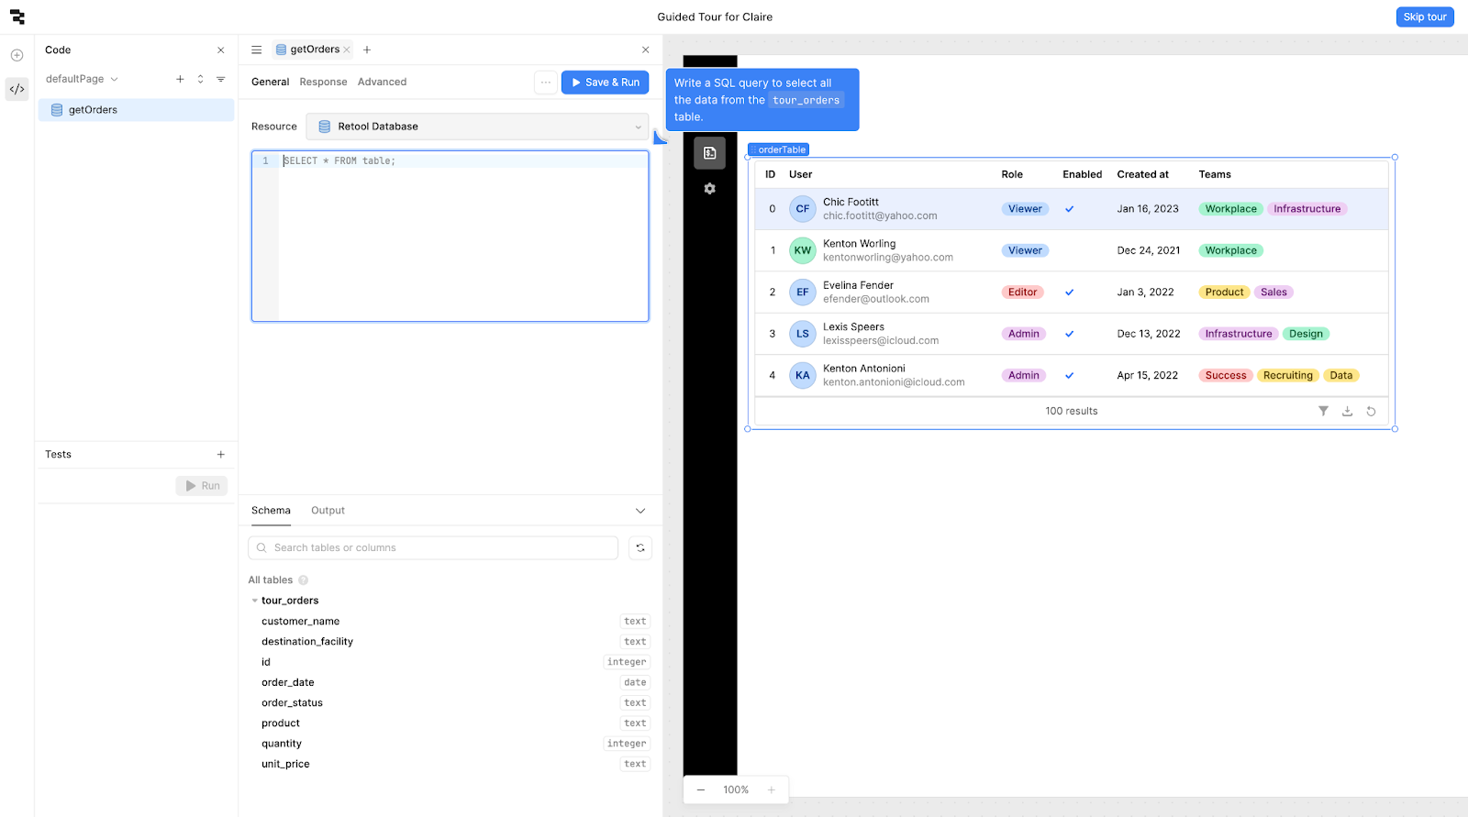The width and height of the screenshot is (1468, 817).
Task: Click the Skip tour button
Action: [1424, 17]
